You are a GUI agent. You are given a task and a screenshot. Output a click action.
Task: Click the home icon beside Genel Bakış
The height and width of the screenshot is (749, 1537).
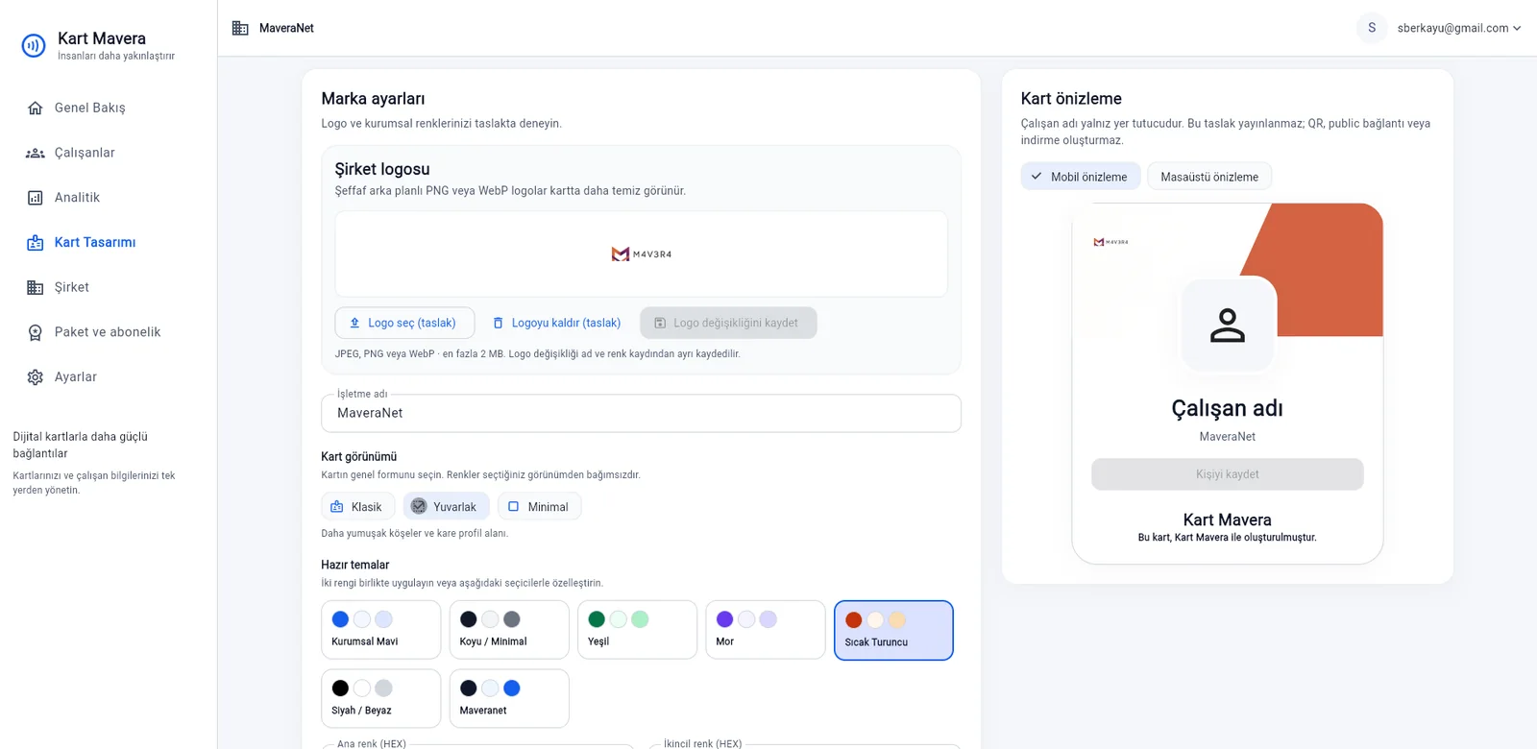click(36, 108)
